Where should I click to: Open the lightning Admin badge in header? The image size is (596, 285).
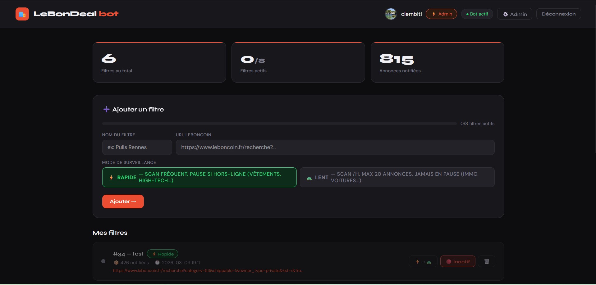pyautogui.click(x=441, y=14)
